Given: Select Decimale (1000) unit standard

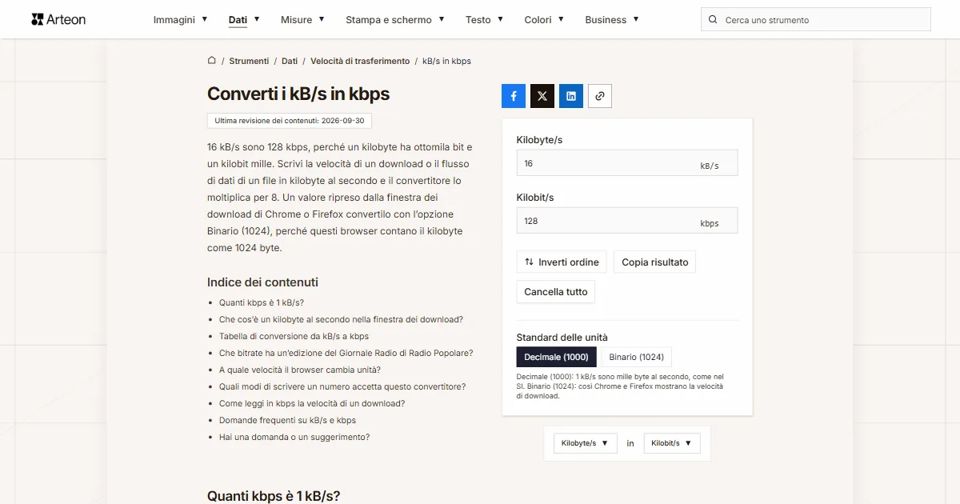Looking at the screenshot, I should point(557,357).
